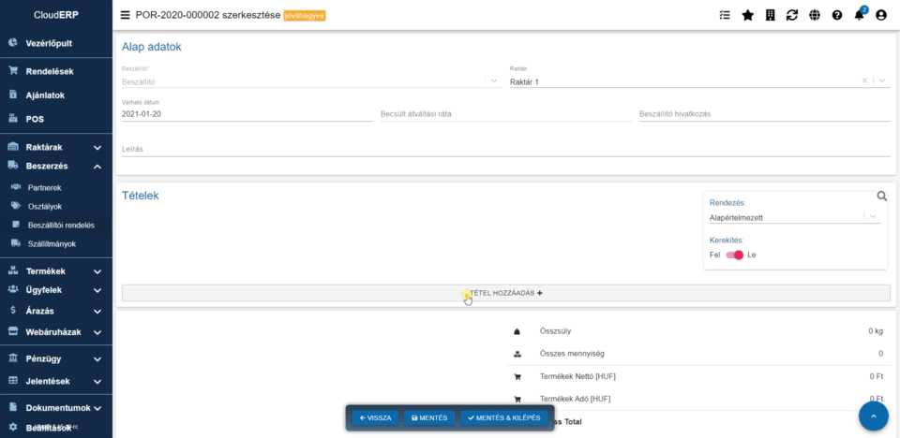This screenshot has height=438, width=900.
Task: Open the Raktár dropdown arrow
Action: pyautogui.click(x=882, y=80)
